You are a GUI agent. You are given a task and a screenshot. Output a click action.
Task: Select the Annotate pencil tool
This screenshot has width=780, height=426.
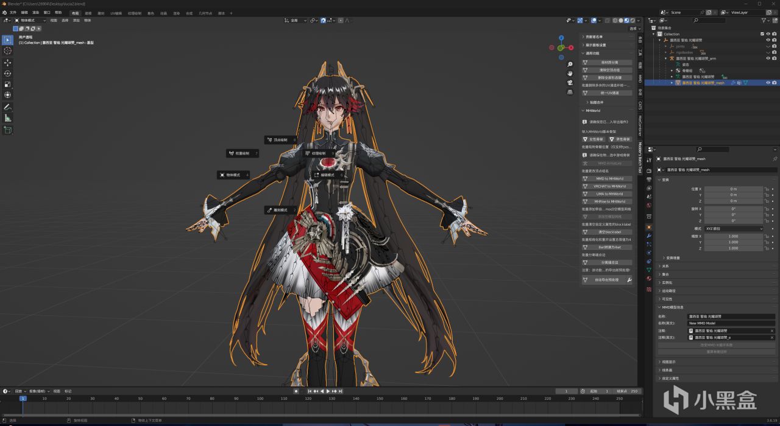(x=8, y=107)
